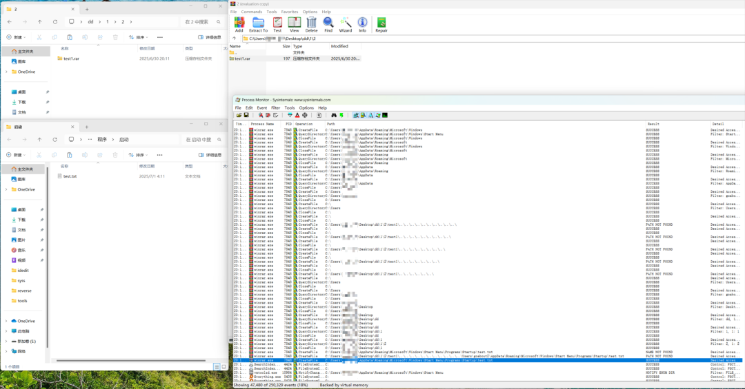Click the WinRAR Add toolbar icon

pos(239,25)
